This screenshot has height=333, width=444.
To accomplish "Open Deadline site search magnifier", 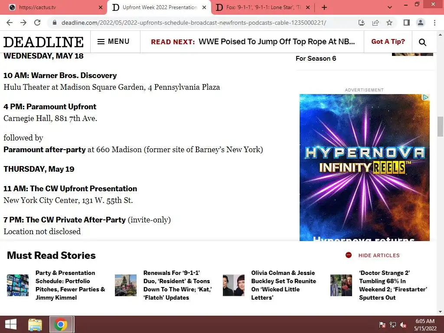I will pos(422,42).
